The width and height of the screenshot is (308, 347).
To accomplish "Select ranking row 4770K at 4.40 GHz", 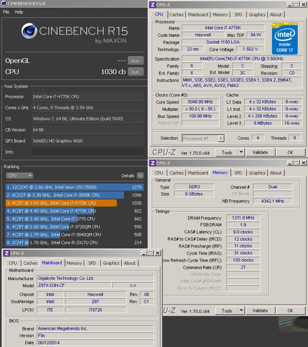I will pyautogui.click(x=74, y=211).
